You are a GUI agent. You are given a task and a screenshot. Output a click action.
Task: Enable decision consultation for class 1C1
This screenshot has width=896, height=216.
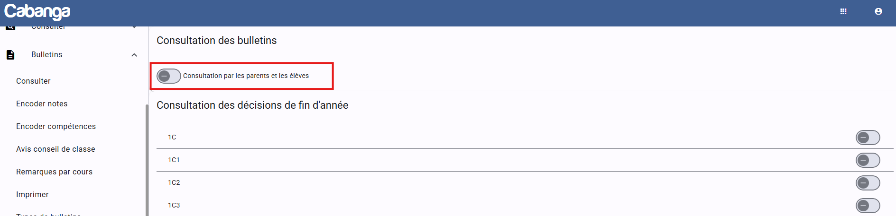tap(868, 160)
